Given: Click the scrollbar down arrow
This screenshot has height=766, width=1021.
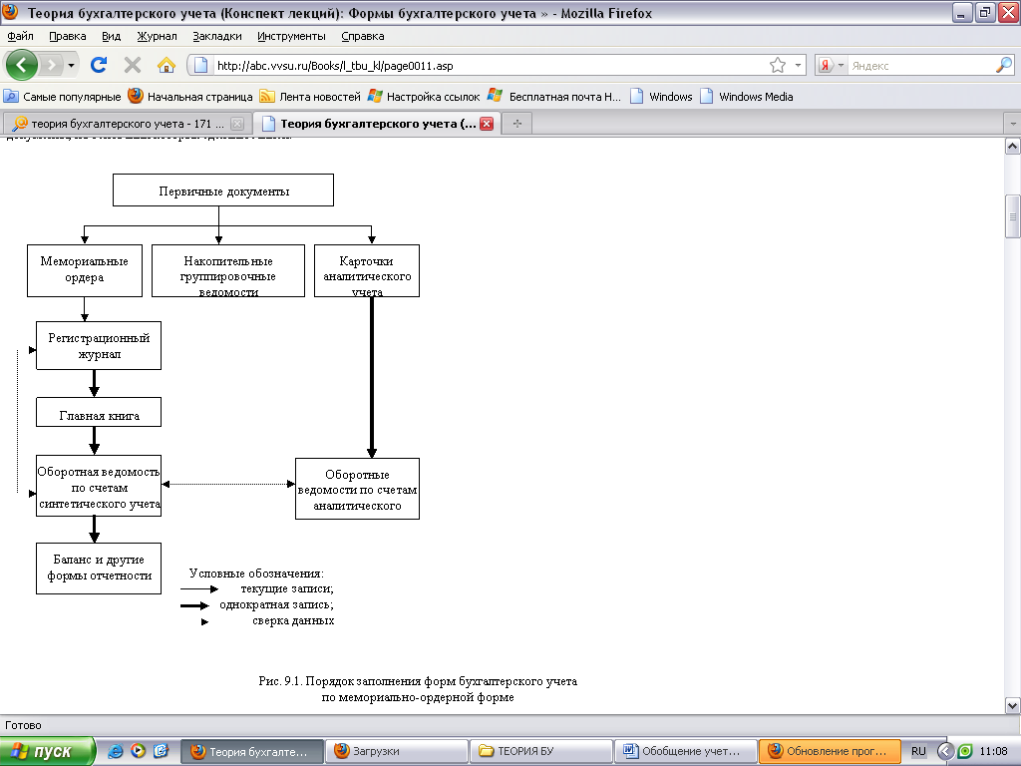Looking at the screenshot, I should pyautogui.click(x=1013, y=705).
